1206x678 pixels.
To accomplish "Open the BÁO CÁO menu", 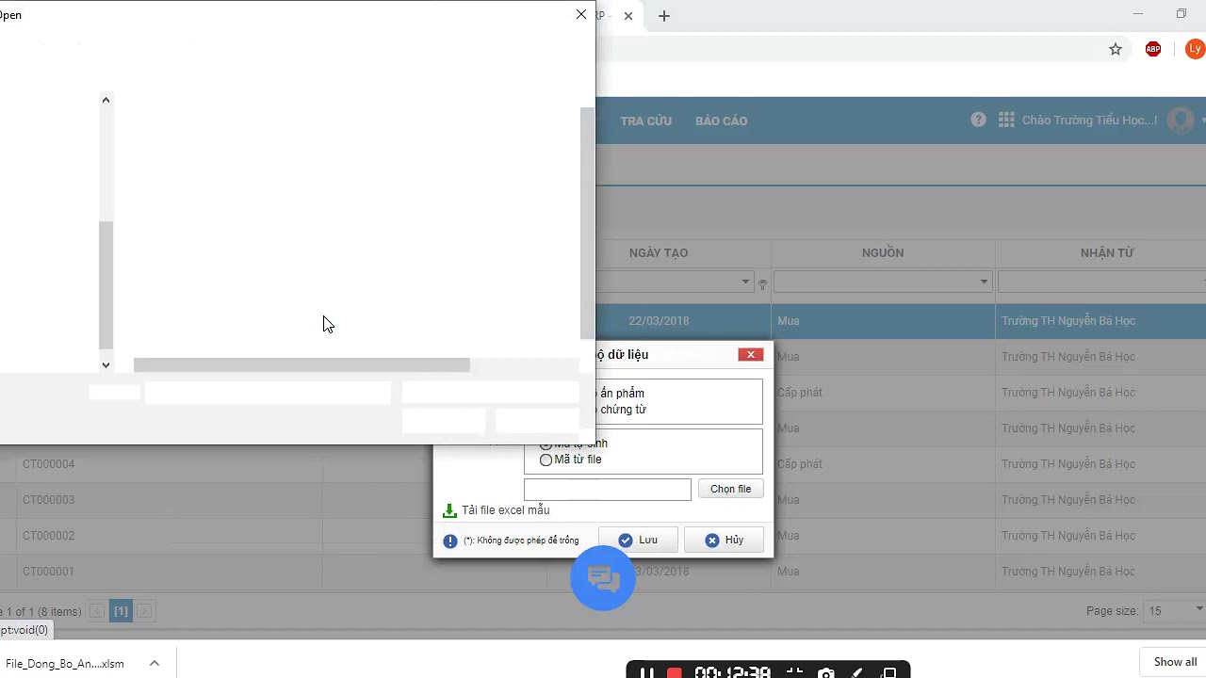I will click(x=722, y=121).
